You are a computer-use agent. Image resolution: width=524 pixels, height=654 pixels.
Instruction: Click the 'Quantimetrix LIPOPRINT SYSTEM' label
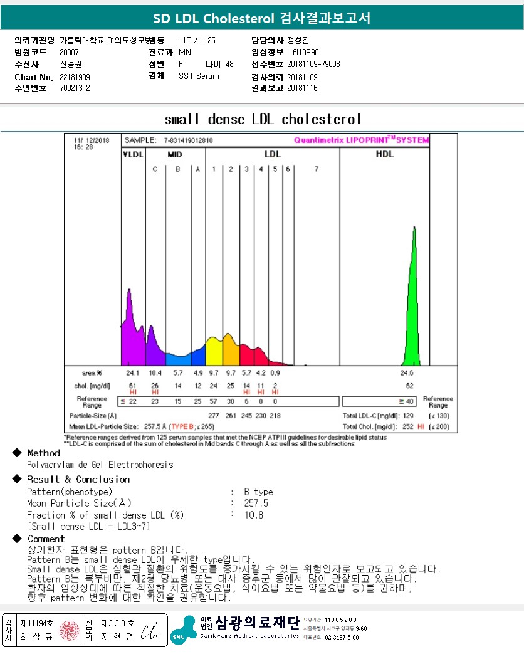coord(362,140)
